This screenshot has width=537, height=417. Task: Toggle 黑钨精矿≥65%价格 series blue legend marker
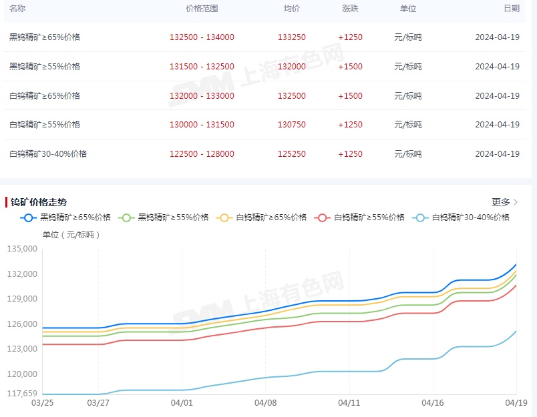[x=29, y=218]
